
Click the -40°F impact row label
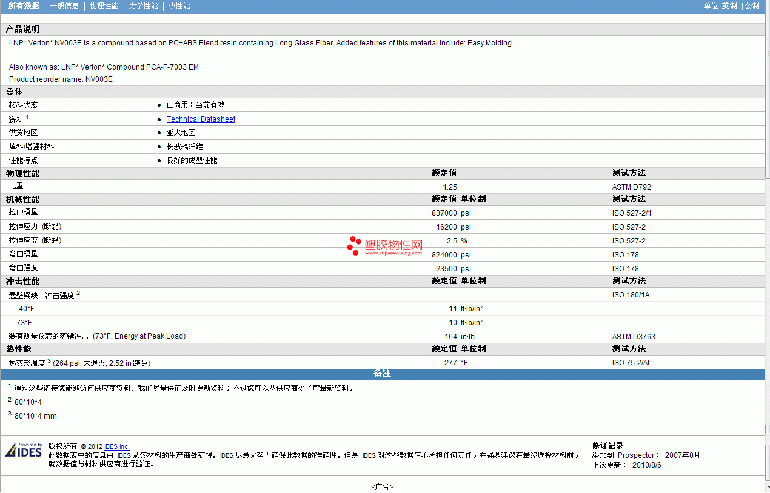25,309
